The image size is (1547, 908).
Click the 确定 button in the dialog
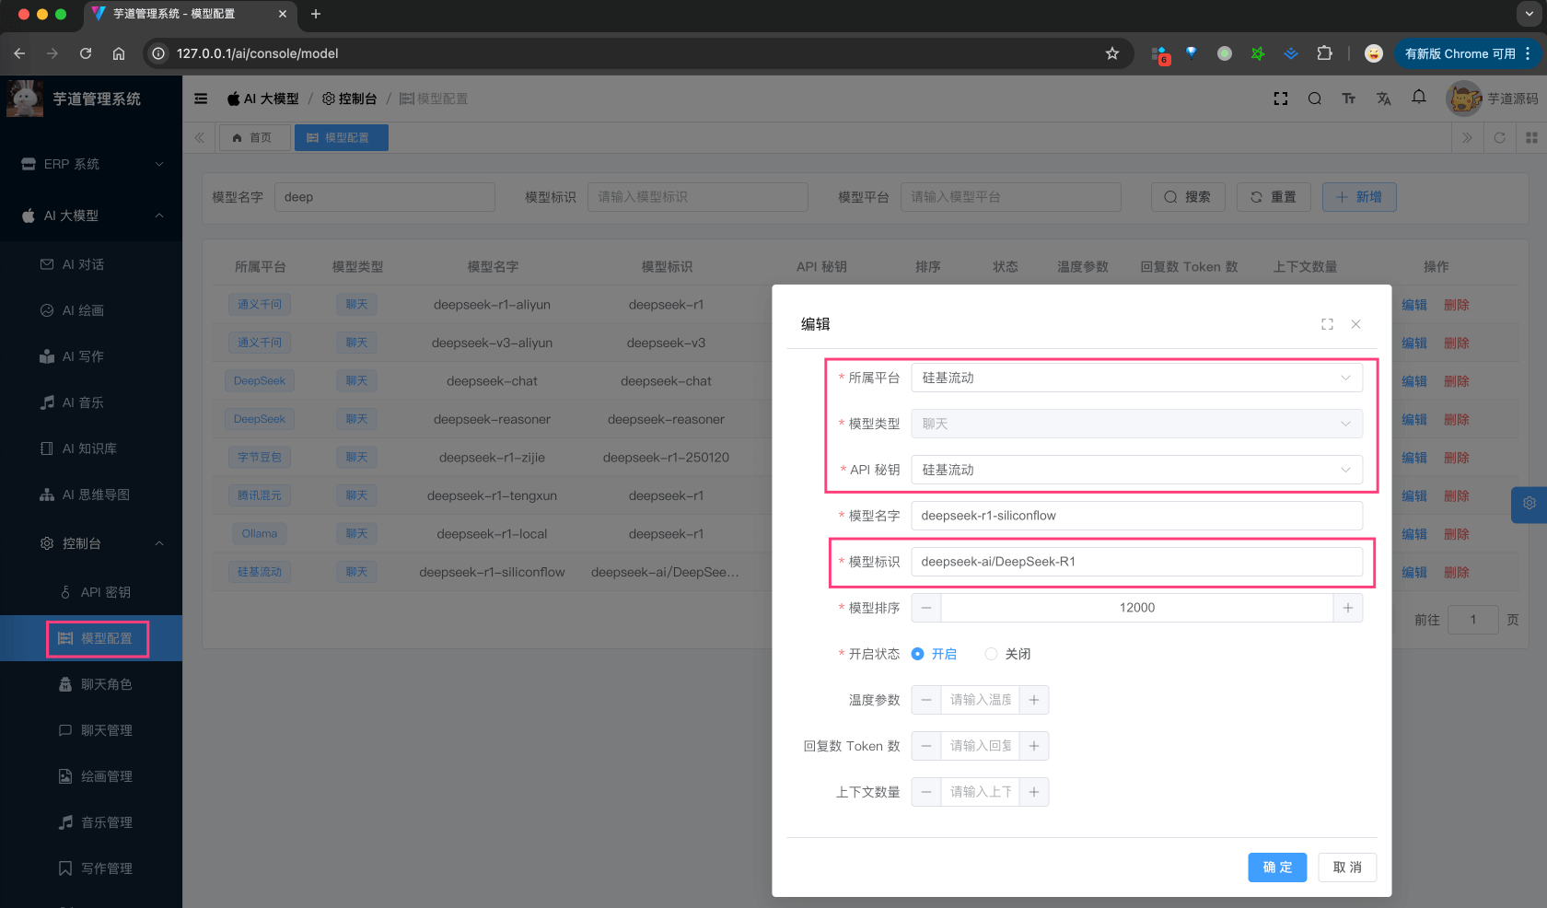click(x=1277, y=867)
